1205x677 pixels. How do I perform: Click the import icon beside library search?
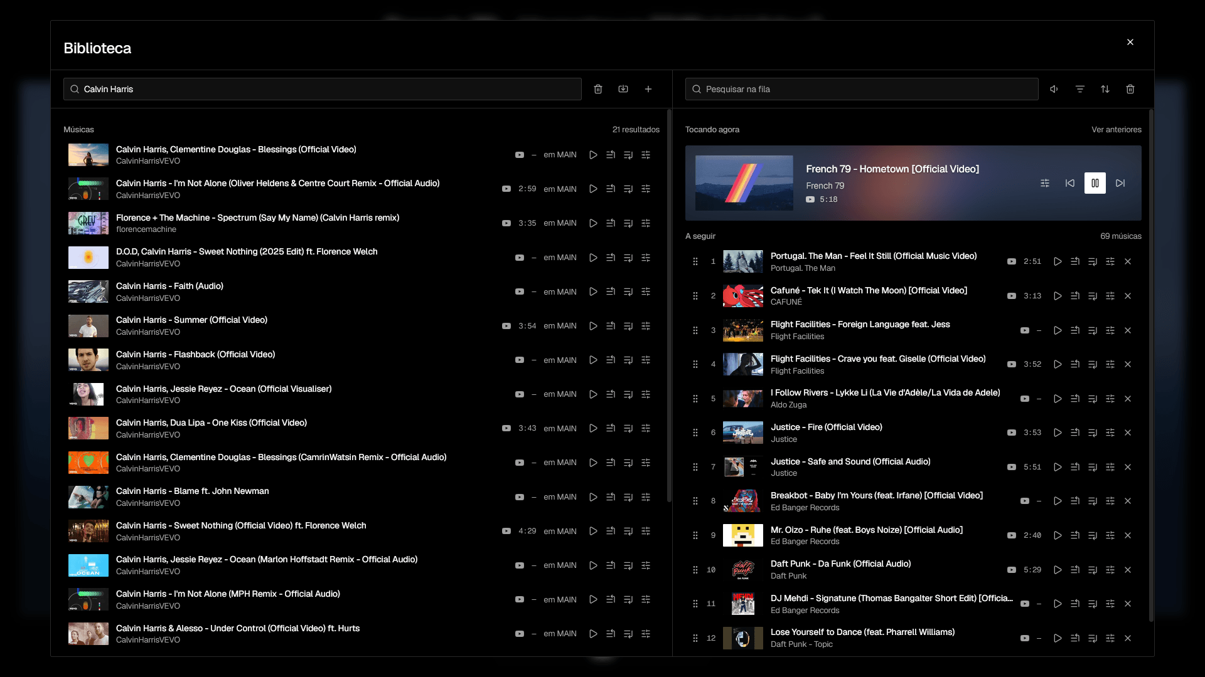pos(623,89)
